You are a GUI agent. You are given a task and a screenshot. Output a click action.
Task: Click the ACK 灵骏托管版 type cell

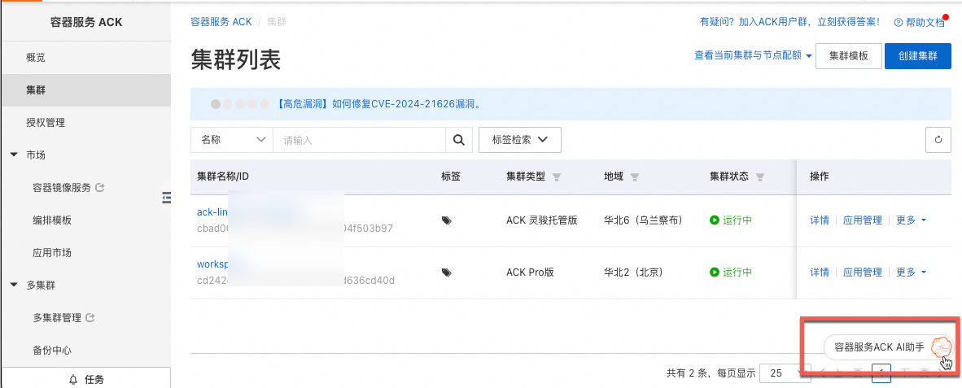click(542, 220)
